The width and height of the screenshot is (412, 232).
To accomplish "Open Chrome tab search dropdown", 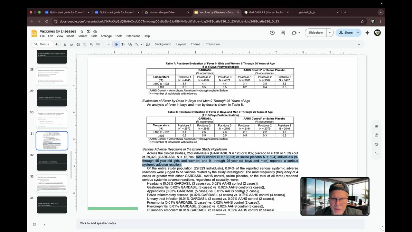I will point(380,12).
